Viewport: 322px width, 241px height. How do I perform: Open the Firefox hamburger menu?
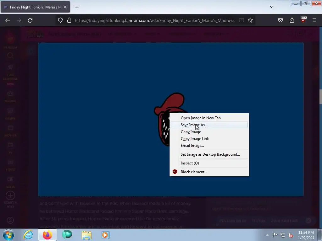314,20
